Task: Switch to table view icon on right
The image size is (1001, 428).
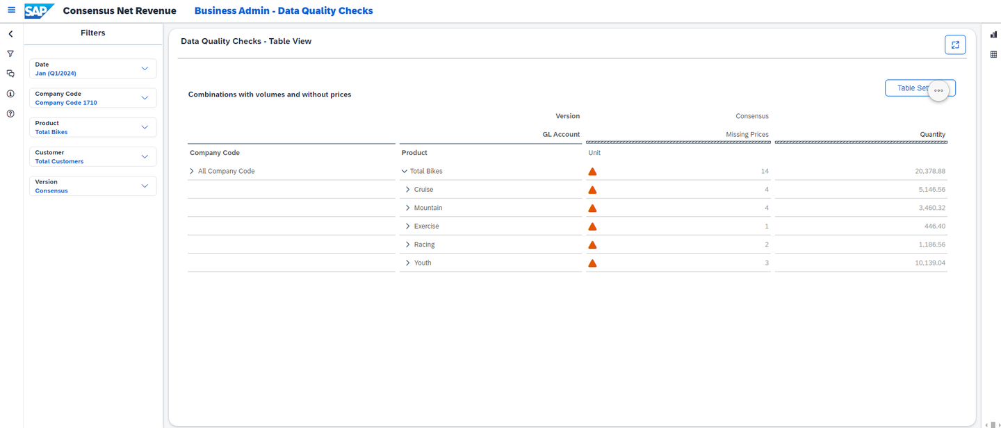Action: pyautogui.click(x=993, y=54)
